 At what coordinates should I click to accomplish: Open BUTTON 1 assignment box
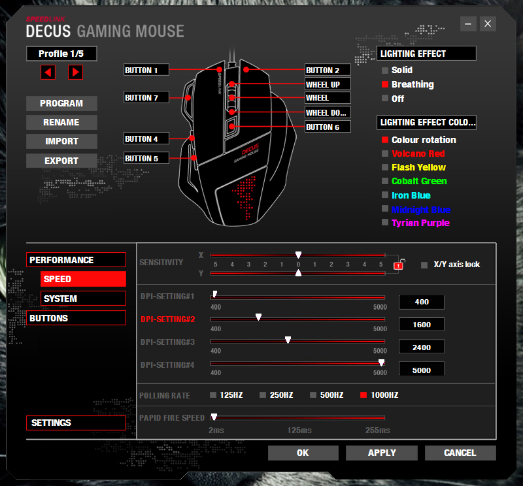pos(146,70)
